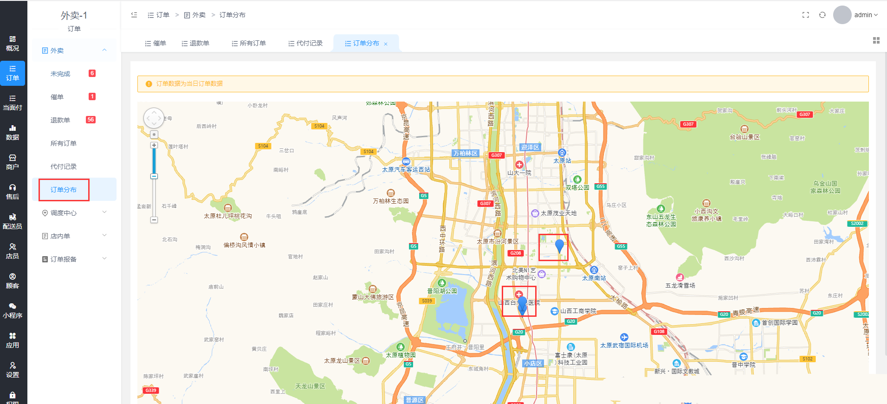This screenshot has width=887, height=404.
Task: Open the 配送员 sidebar icon
Action: coord(13,222)
